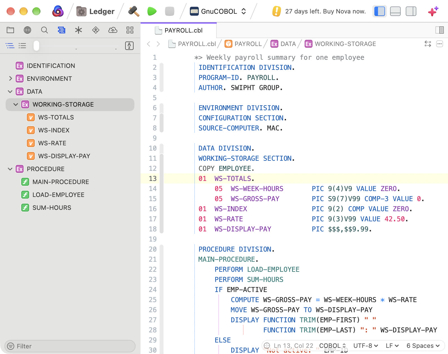The height and width of the screenshot is (354, 448).
Task: Collapse the PROCEDURE tree node
Action: [10, 169]
